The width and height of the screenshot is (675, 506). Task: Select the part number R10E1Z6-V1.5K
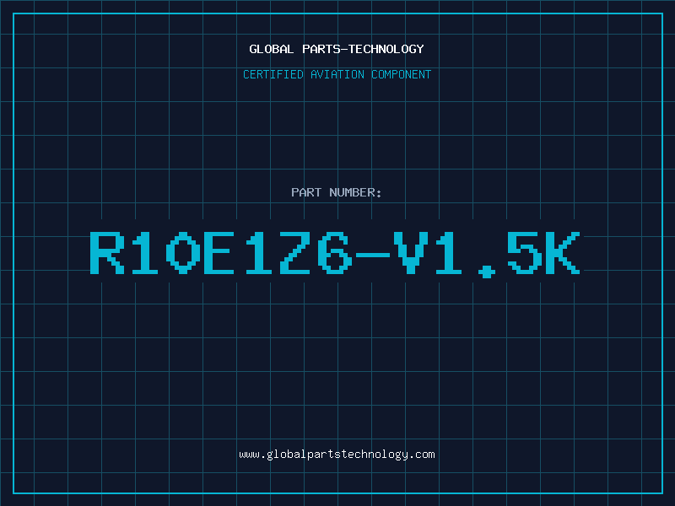coord(335,254)
